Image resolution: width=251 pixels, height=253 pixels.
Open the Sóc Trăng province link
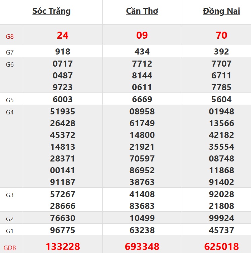point(51,11)
